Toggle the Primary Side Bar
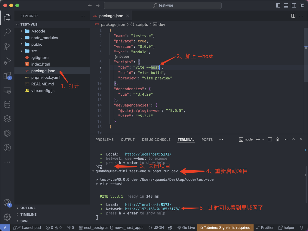The image size is (308, 231). click(x=278, y=5)
